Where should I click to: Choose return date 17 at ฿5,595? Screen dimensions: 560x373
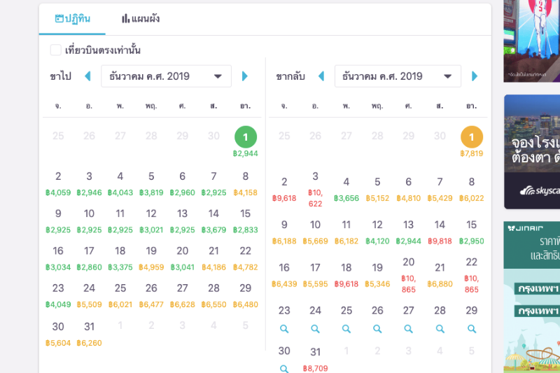[x=315, y=275]
